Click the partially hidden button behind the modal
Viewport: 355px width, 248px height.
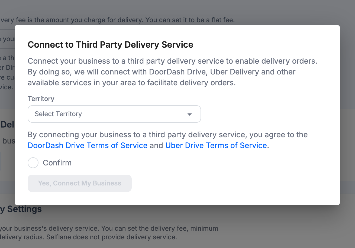(x=1, y=161)
